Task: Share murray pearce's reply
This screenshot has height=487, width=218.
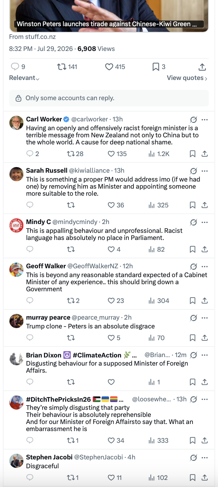Action: (x=205, y=338)
